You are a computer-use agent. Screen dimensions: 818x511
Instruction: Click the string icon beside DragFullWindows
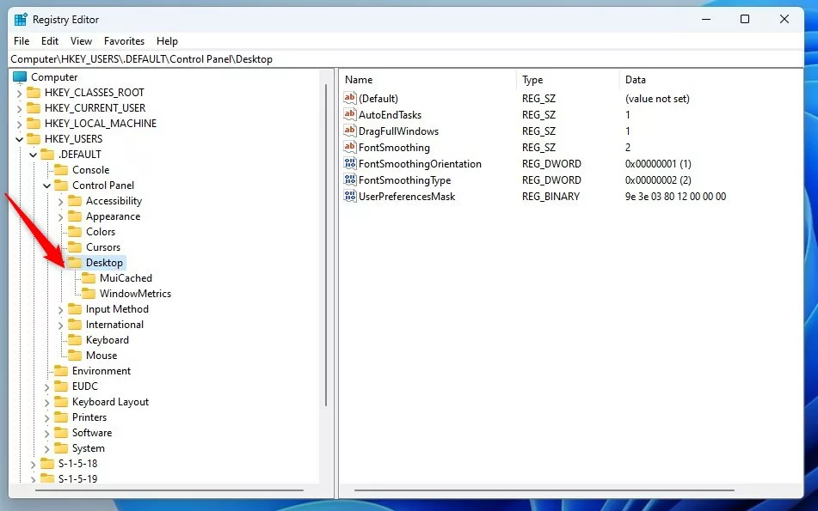(x=350, y=131)
